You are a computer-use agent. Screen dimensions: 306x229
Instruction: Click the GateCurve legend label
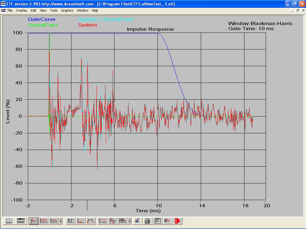42,19
